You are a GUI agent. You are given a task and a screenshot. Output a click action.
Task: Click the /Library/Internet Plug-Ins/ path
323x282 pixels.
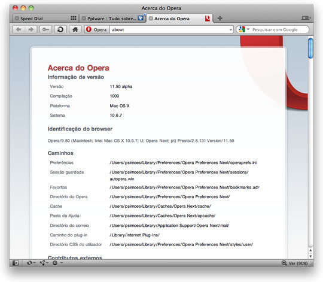tap(135, 235)
